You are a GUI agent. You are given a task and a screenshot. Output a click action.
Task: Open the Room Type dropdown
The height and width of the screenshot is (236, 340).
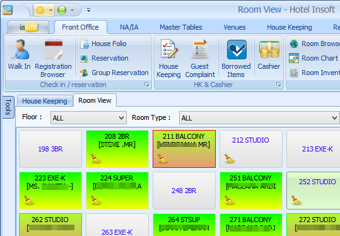pos(259,118)
